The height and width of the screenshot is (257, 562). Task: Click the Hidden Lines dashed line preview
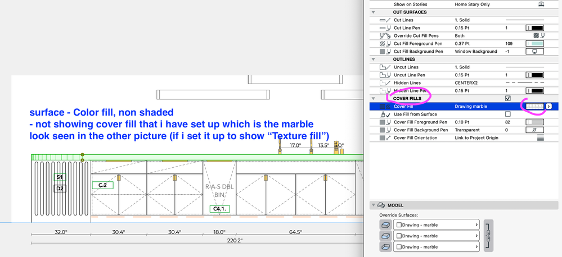(x=525, y=83)
